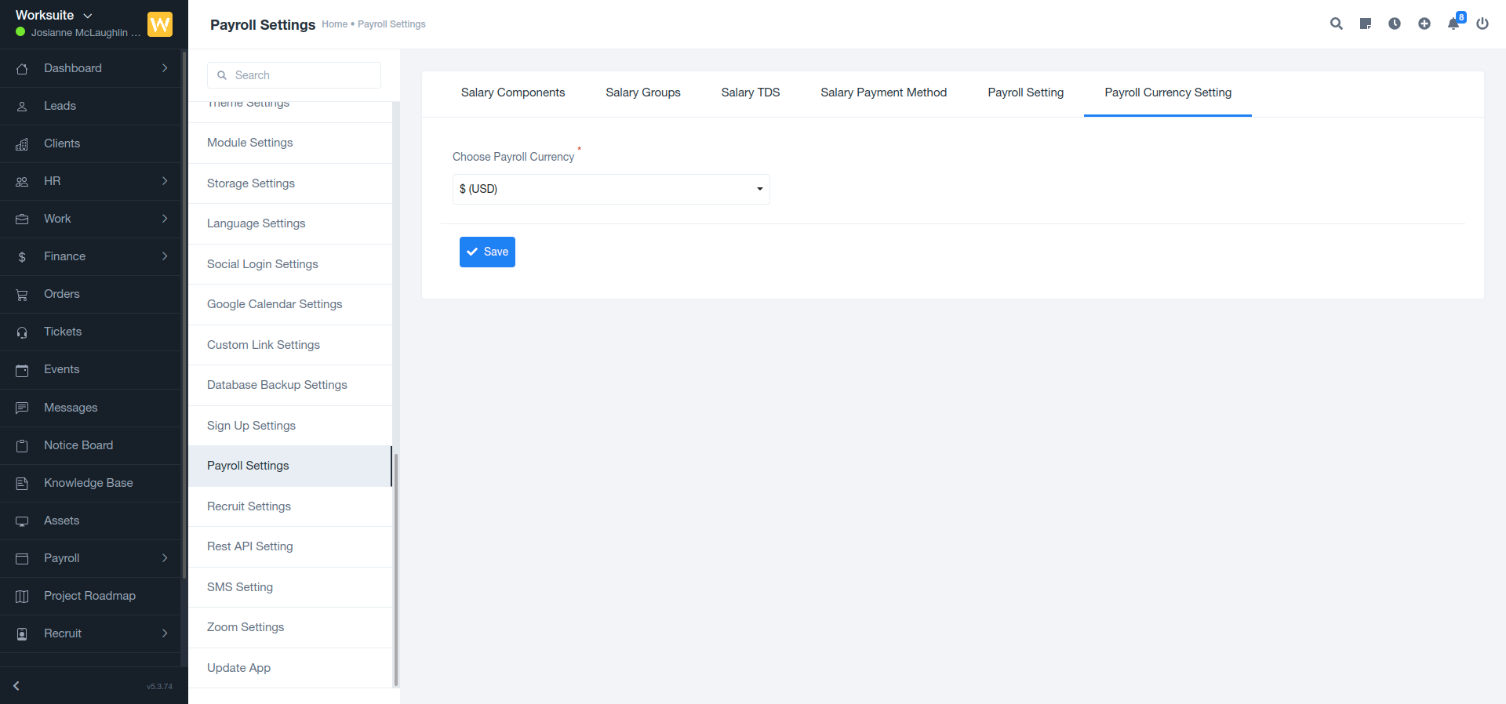The image size is (1506, 704).
Task: Open Google Calendar Settings
Action: [x=290, y=304]
